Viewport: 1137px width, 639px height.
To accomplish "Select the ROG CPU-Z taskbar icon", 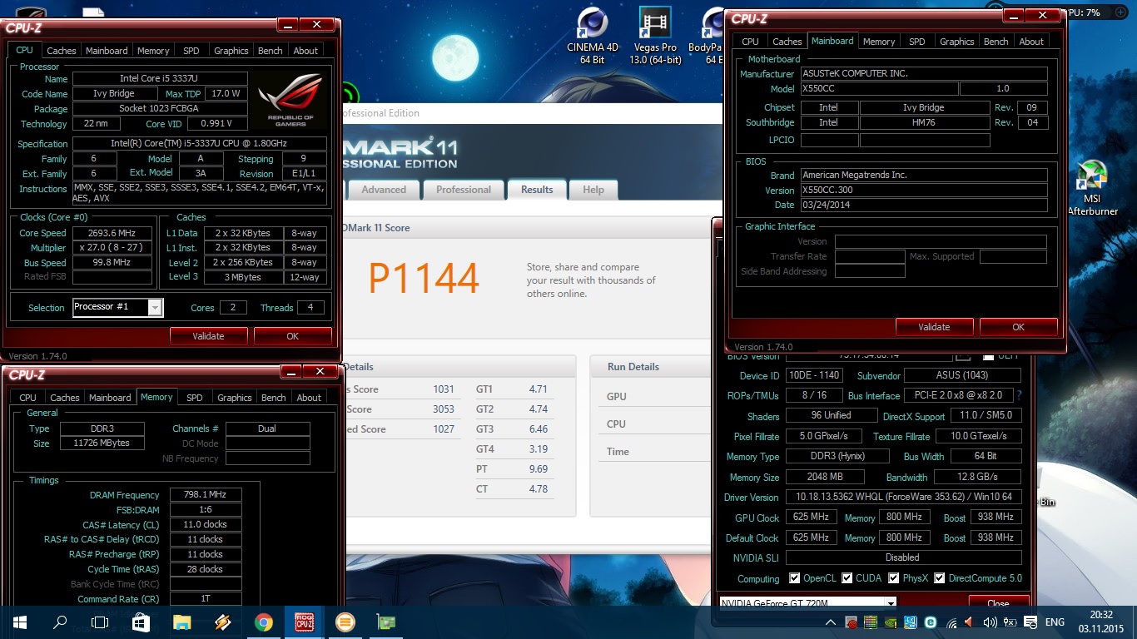I will point(304,622).
